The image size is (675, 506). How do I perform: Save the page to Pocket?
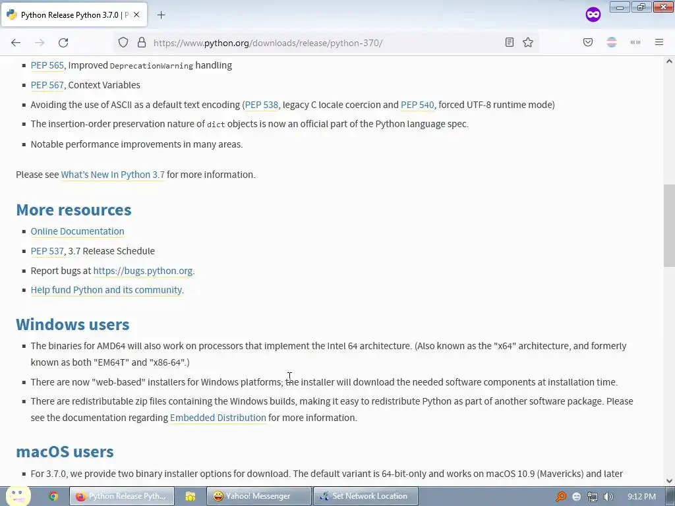coord(588,42)
